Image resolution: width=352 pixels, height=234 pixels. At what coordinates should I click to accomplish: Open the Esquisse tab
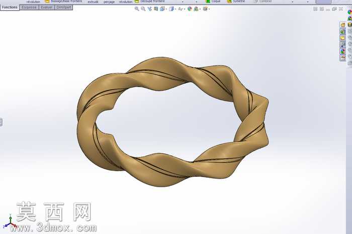pyautogui.click(x=29, y=8)
